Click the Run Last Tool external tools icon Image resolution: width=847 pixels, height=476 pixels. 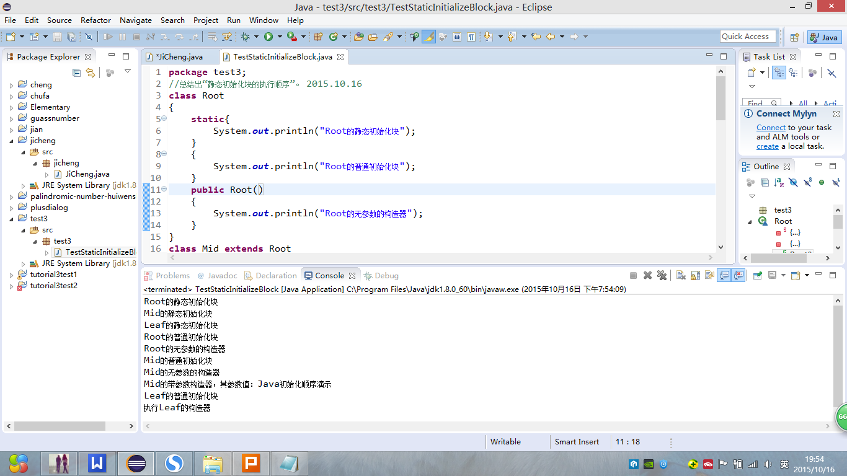coord(291,37)
